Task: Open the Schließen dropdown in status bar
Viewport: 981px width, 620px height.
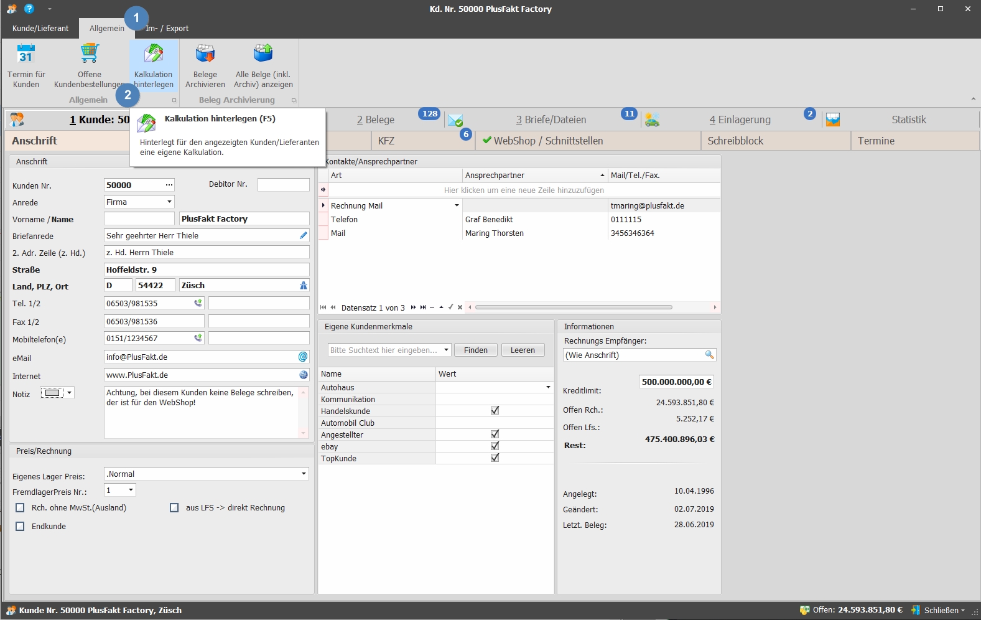Action: click(962, 611)
